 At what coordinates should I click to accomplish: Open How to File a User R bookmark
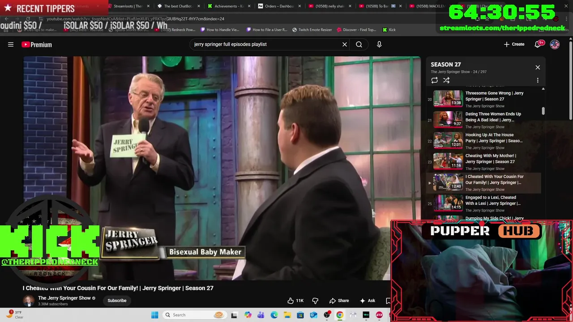(x=267, y=30)
